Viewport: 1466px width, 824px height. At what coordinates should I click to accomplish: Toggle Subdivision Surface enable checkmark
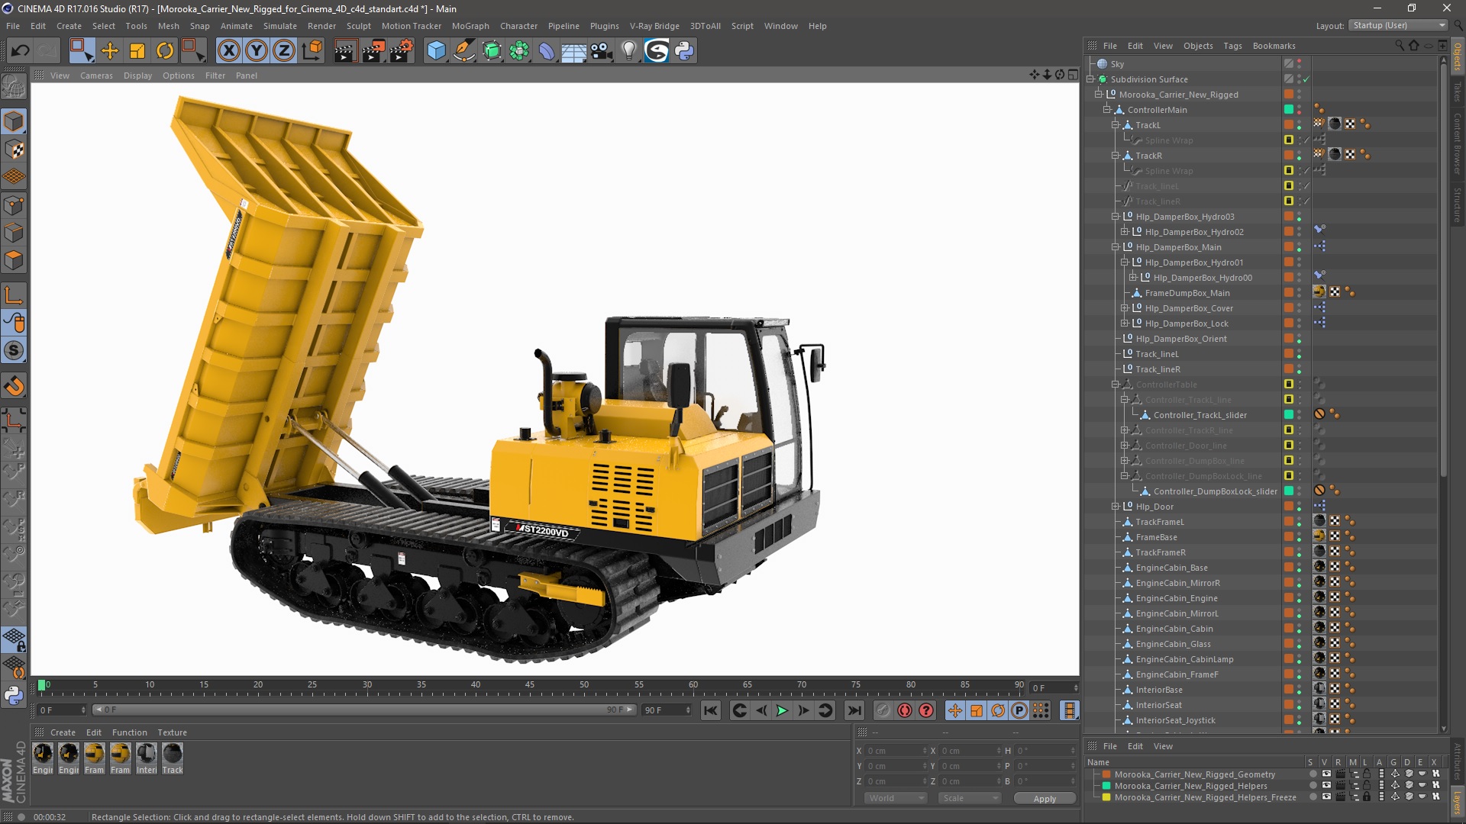click(x=1306, y=79)
